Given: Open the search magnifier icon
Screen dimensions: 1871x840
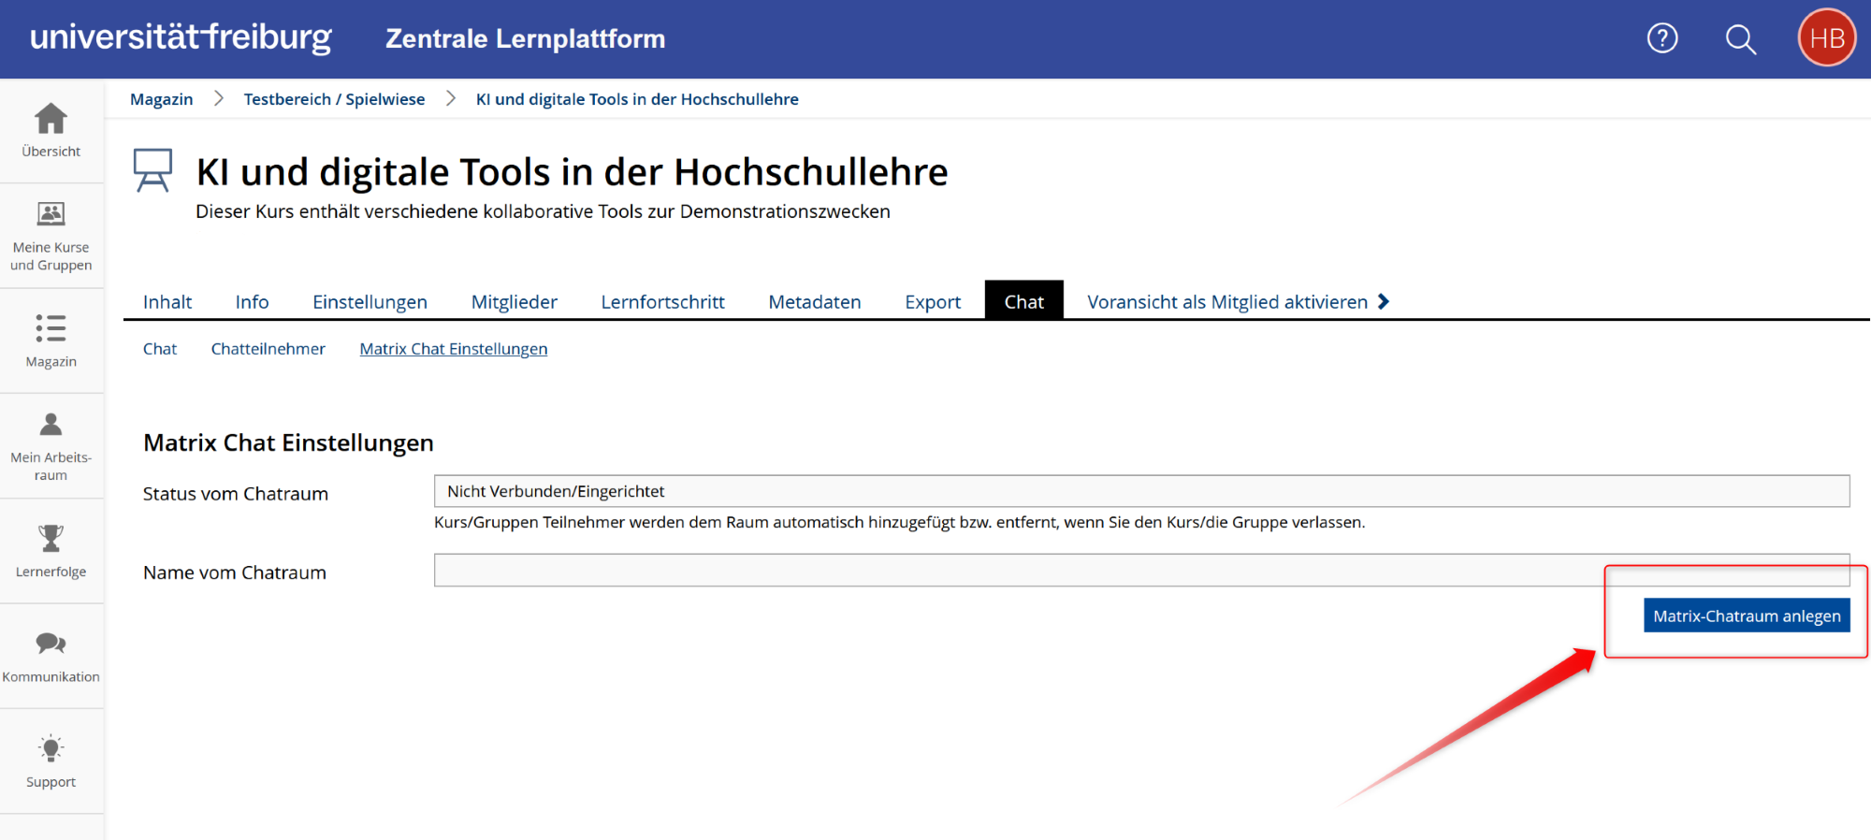Looking at the screenshot, I should [x=1740, y=39].
